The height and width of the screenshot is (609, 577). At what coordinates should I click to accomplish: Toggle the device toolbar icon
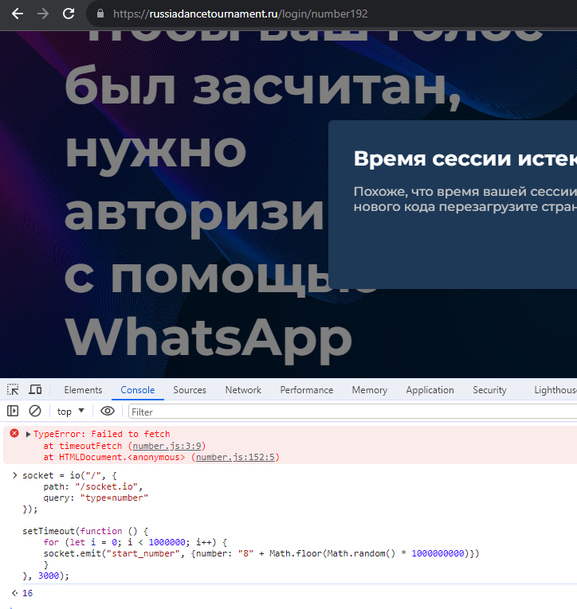pyautogui.click(x=35, y=389)
